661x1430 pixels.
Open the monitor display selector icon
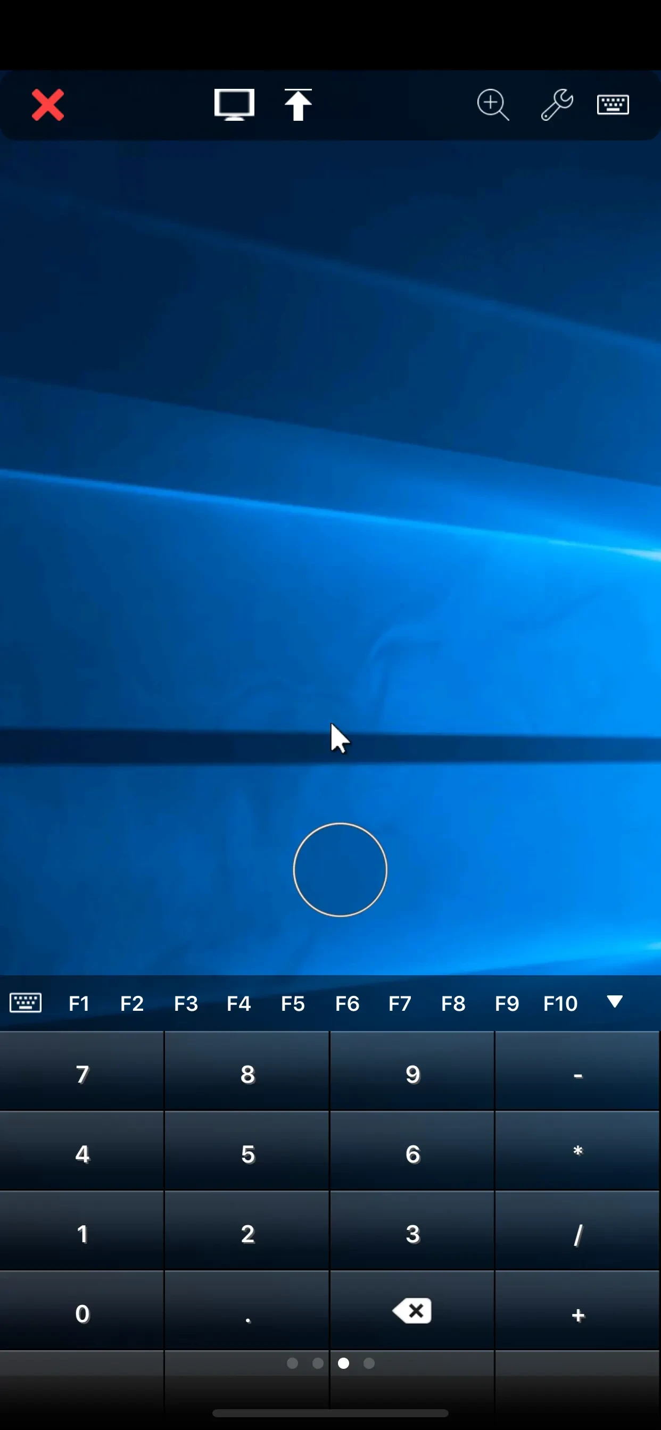coord(234,104)
